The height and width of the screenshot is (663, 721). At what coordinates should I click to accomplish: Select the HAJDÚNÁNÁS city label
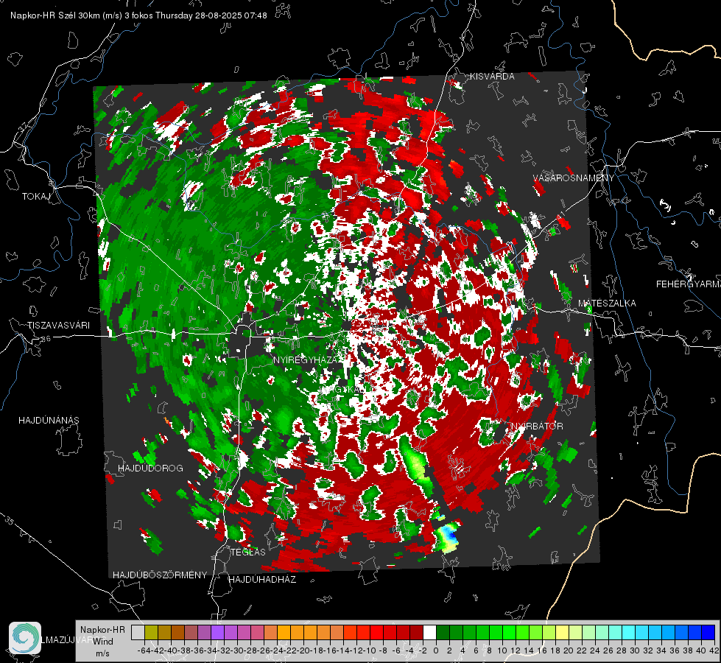49,420
